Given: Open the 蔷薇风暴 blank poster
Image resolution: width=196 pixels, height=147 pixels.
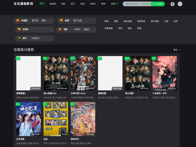Looking at the screenshot, I should (x=110, y=73).
